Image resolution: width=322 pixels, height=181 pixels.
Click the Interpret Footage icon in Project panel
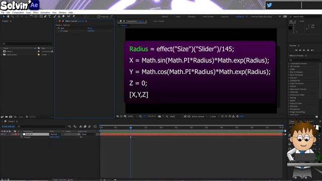pyautogui.click(x=2, y=117)
